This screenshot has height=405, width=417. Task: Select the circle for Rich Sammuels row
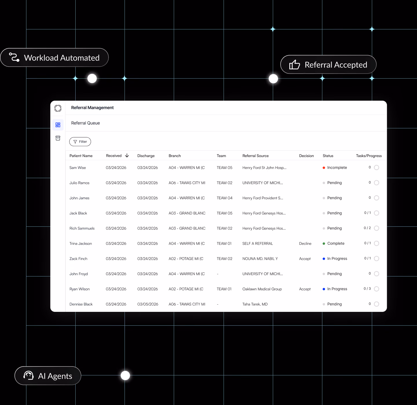[x=376, y=228]
